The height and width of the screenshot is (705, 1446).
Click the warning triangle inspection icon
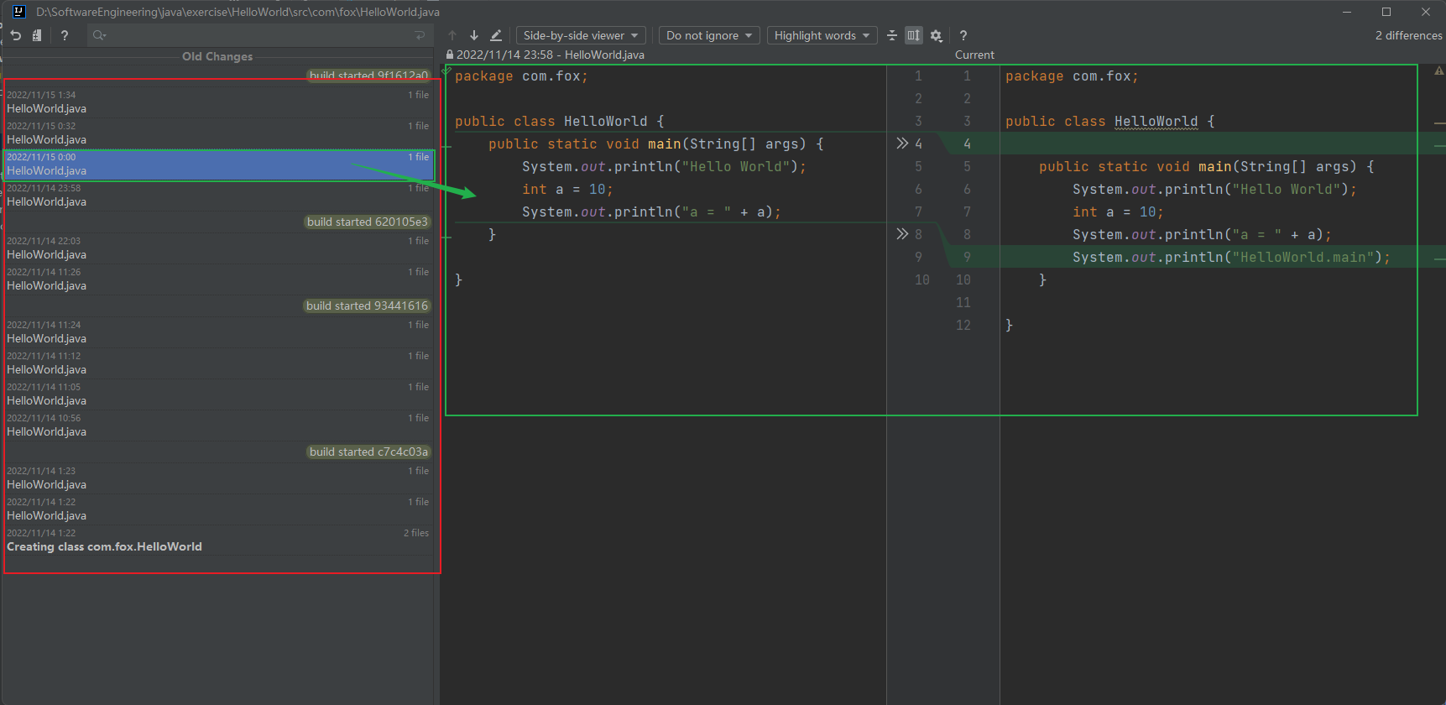(x=1439, y=70)
